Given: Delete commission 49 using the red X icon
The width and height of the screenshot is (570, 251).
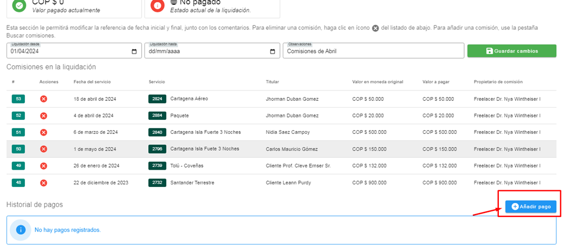Looking at the screenshot, I should pos(44,166).
